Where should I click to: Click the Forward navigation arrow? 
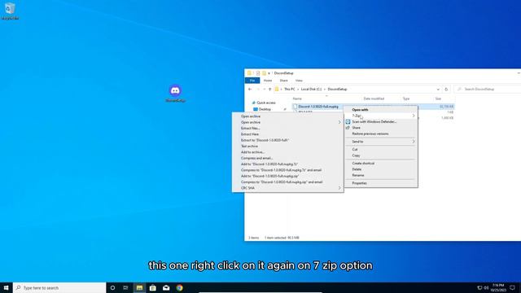point(258,89)
